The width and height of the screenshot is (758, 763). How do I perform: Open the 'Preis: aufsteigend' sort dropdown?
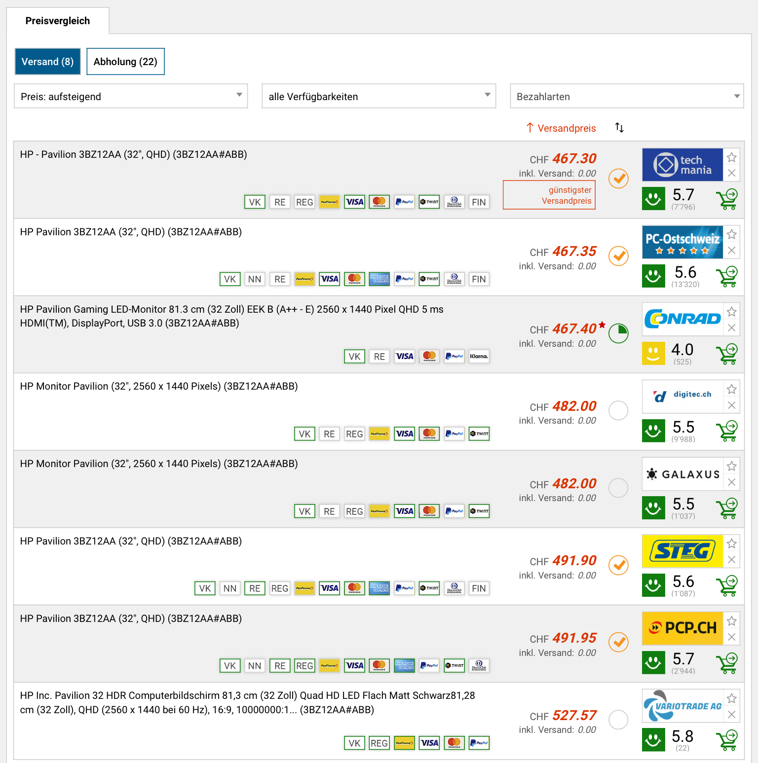(131, 96)
